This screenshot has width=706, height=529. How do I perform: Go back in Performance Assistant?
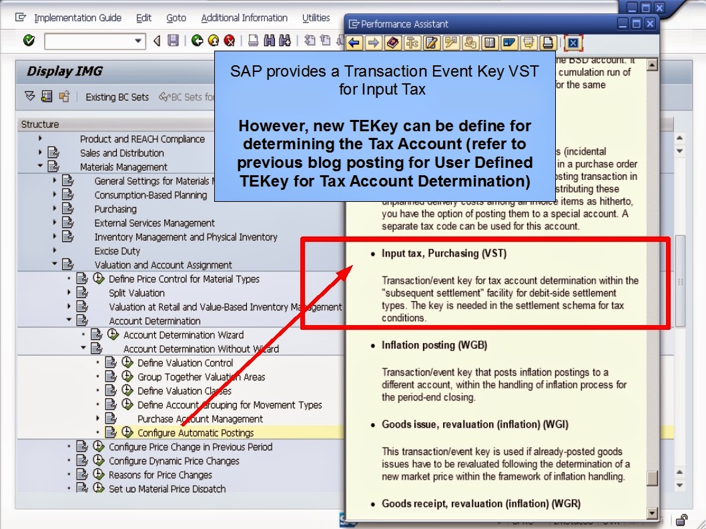click(354, 43)
